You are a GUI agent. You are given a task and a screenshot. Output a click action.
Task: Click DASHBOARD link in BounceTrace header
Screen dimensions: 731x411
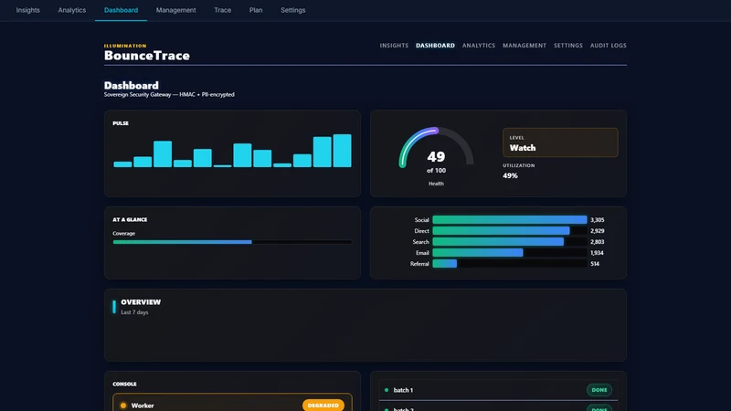435,45
